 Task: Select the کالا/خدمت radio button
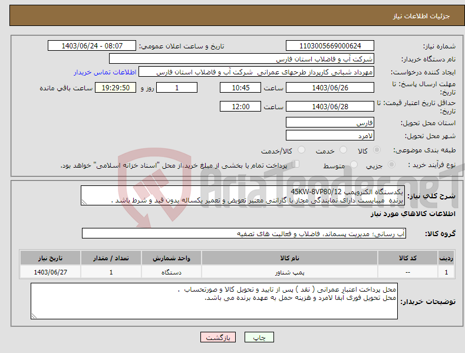pos(301,150)
